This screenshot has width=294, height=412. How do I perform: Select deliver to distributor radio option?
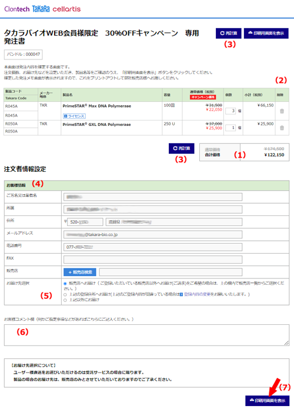coord(65,284)
